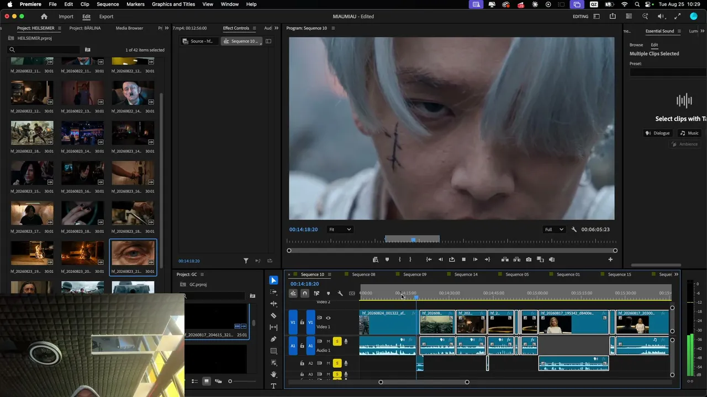Screen dimensions: 707x397
Task: Click filter funnel icon in Effect Controls
Action: (x=246, y=261)
